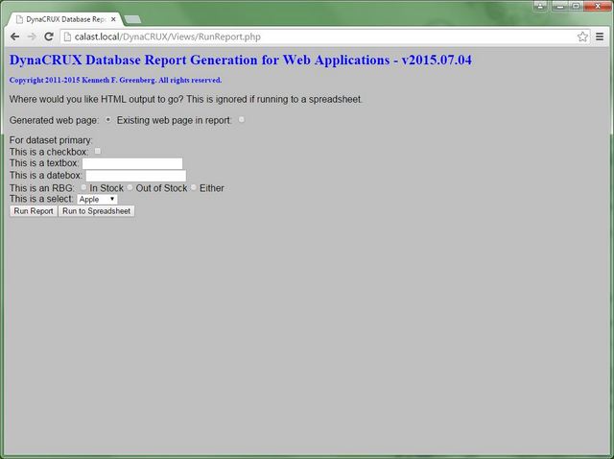Image resolution: width=614 pixels, height=459 pixels.
Task: Open the Chrome hamburger menu
Action: (x=600, y=36)
